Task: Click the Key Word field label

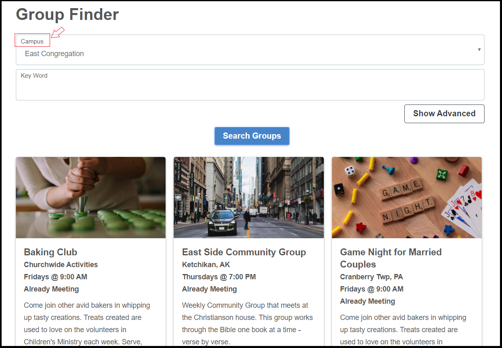Action: click(x=34, y=76)
